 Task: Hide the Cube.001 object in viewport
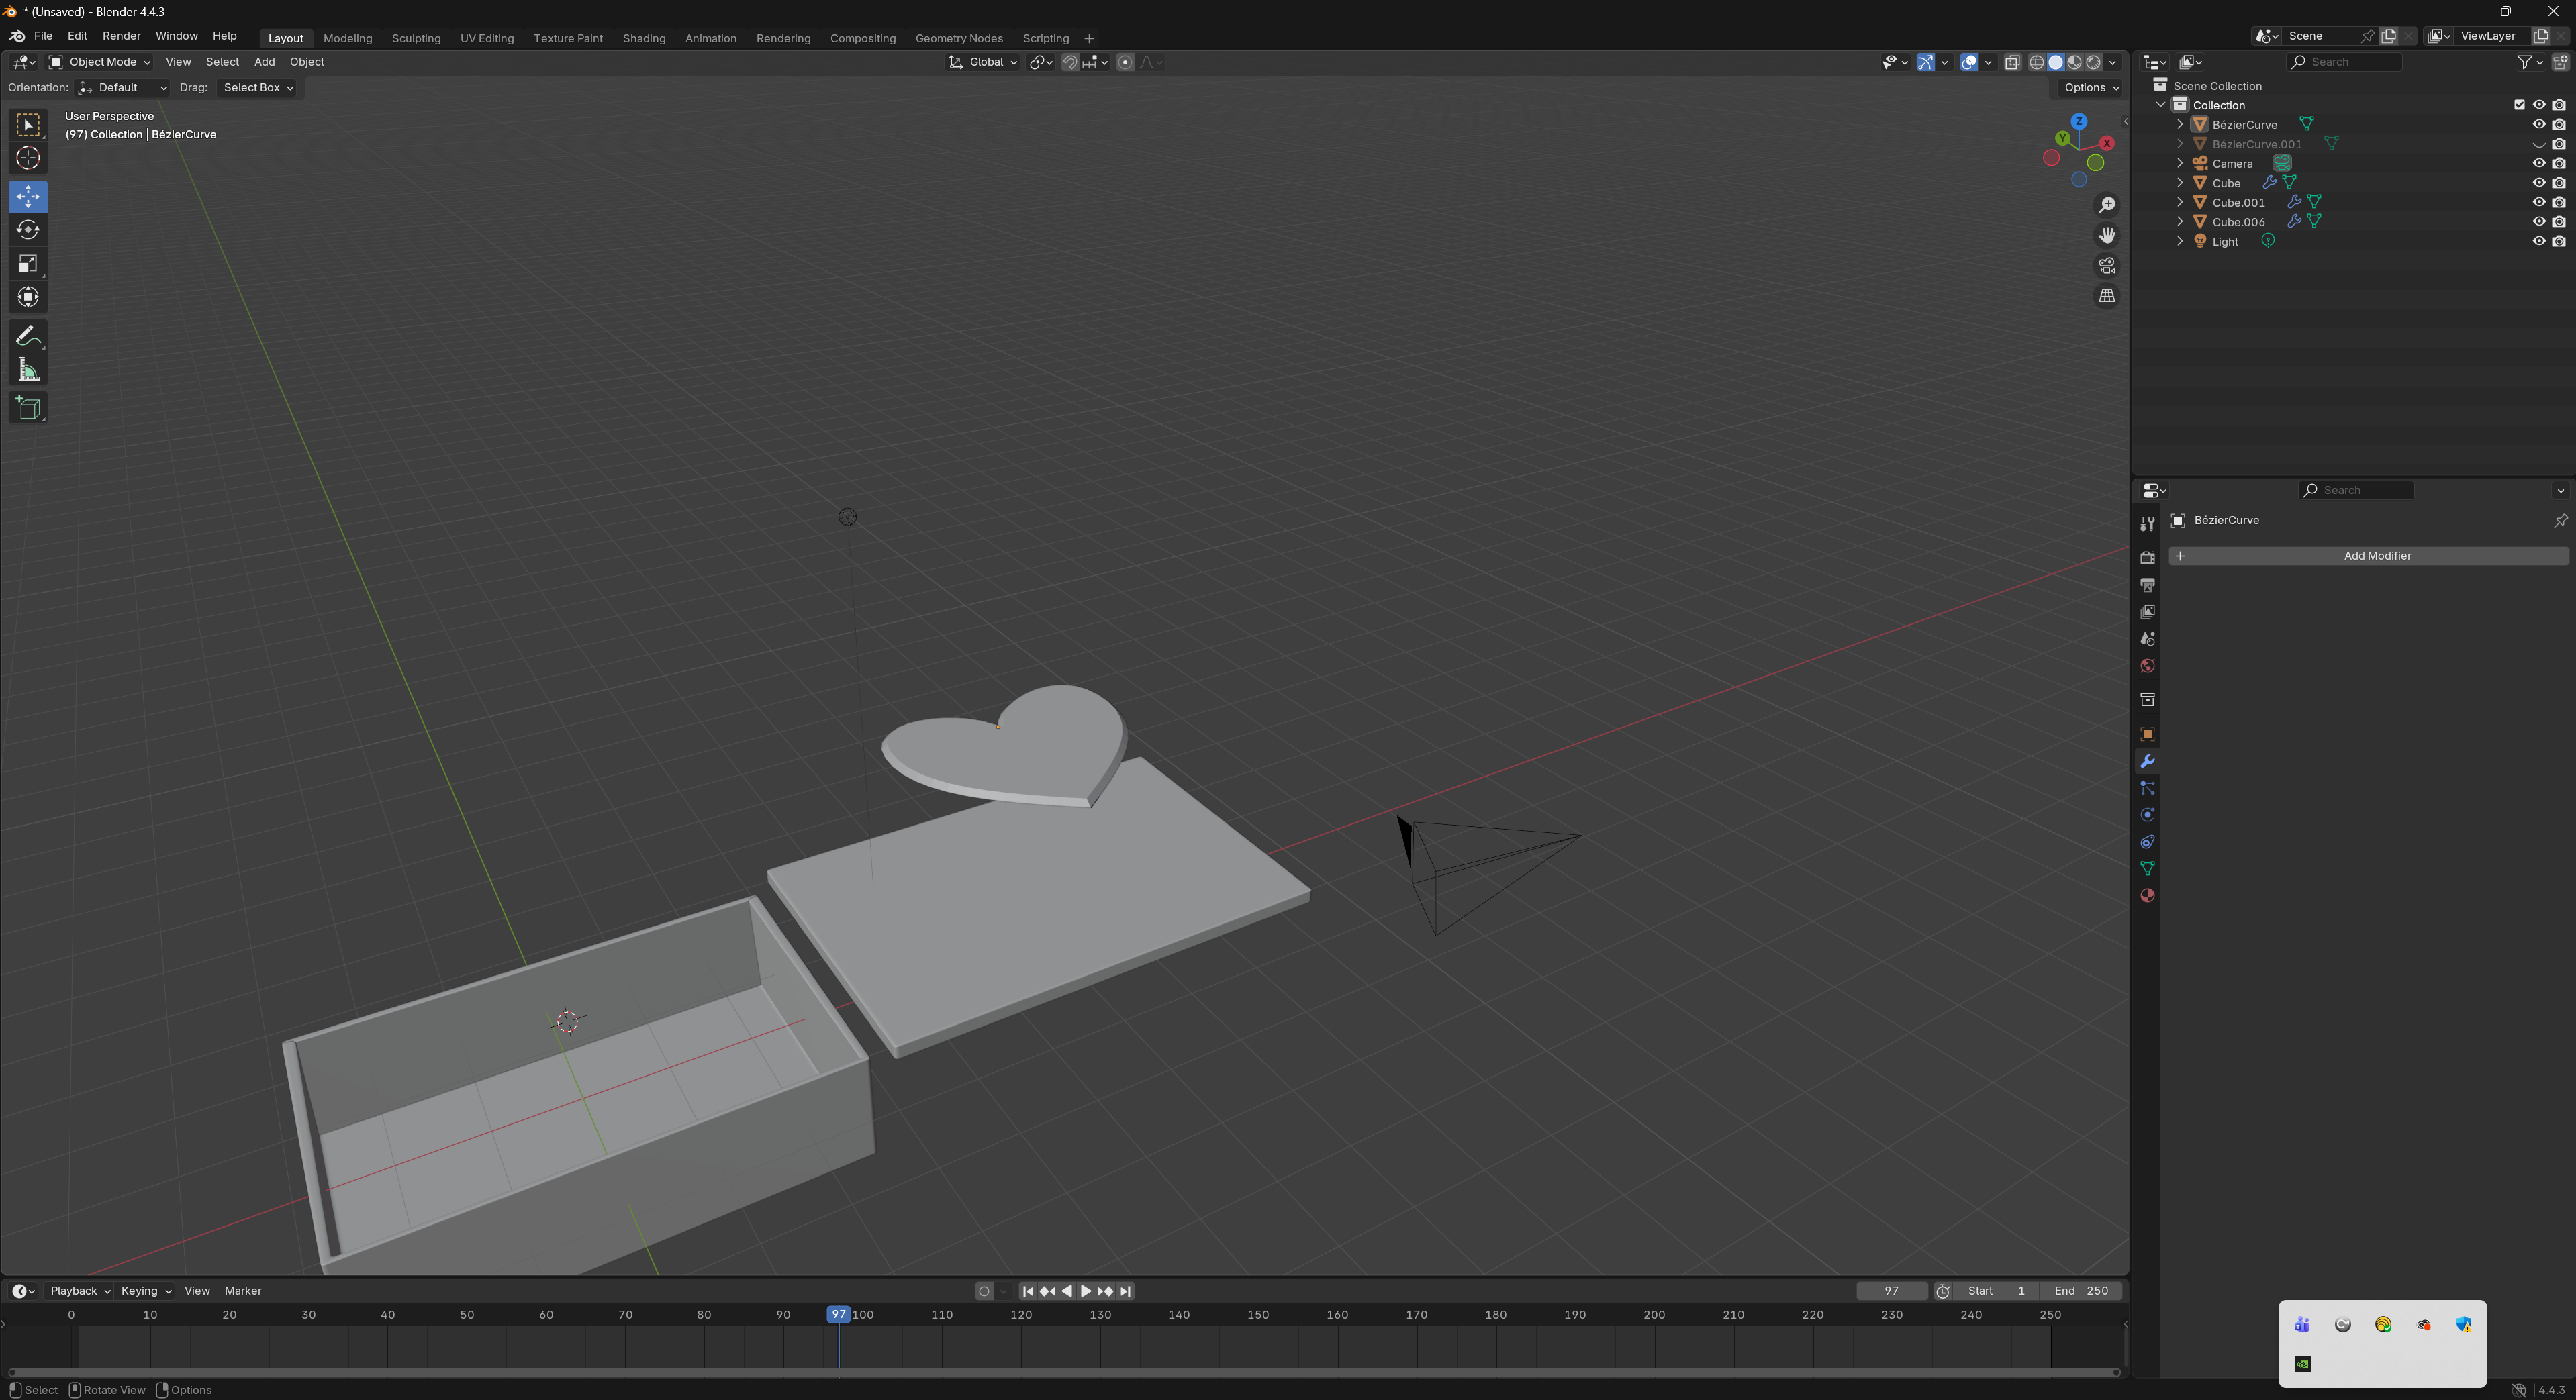(2538, 202)
